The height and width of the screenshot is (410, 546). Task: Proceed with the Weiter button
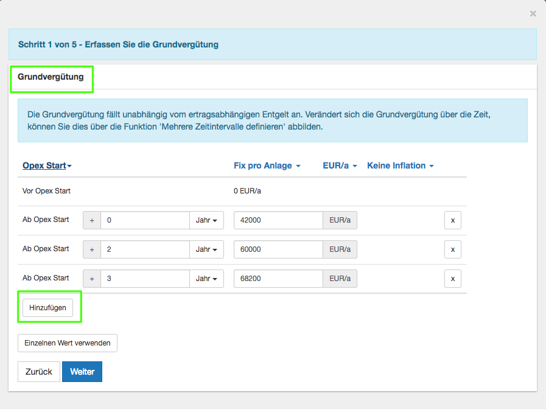82,372
